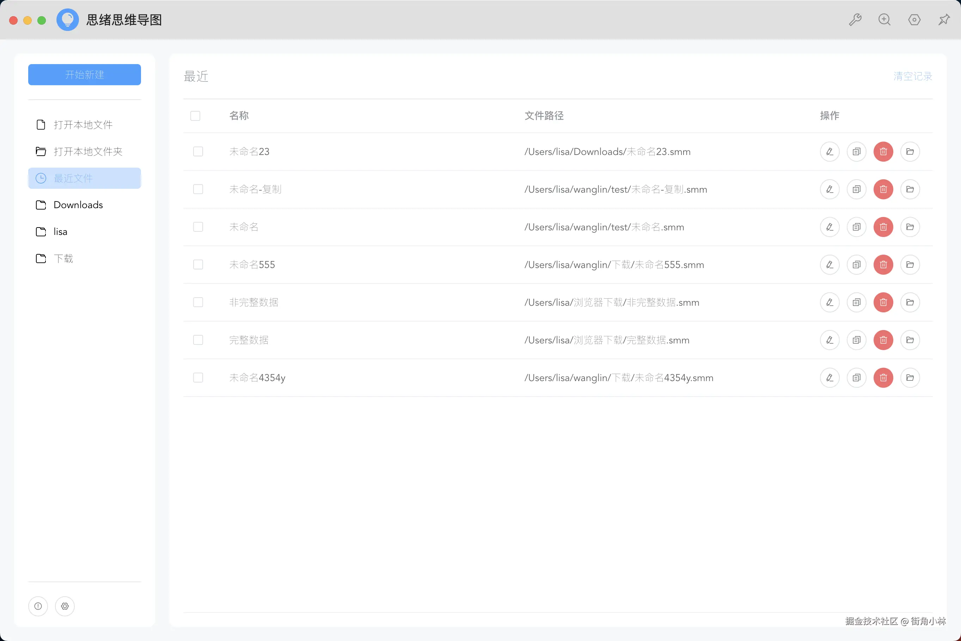Screen dimensions: 961x641
Task: Select the checkbox for 非完整数据 row
Action: 198,303
